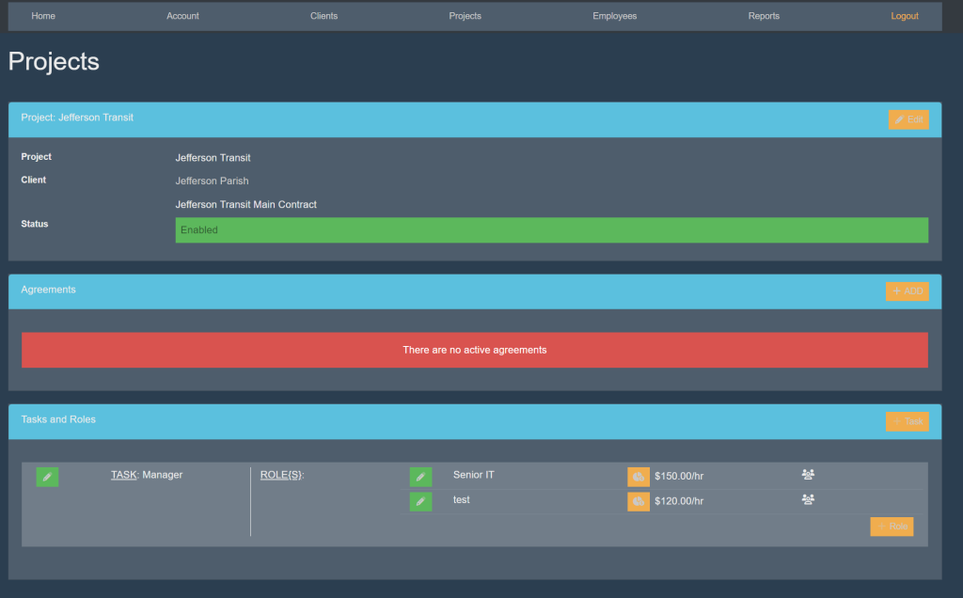Image resolution: width=963 pixels, height=598 pixels.
Task: Go to the Account page
Action: 182,16
